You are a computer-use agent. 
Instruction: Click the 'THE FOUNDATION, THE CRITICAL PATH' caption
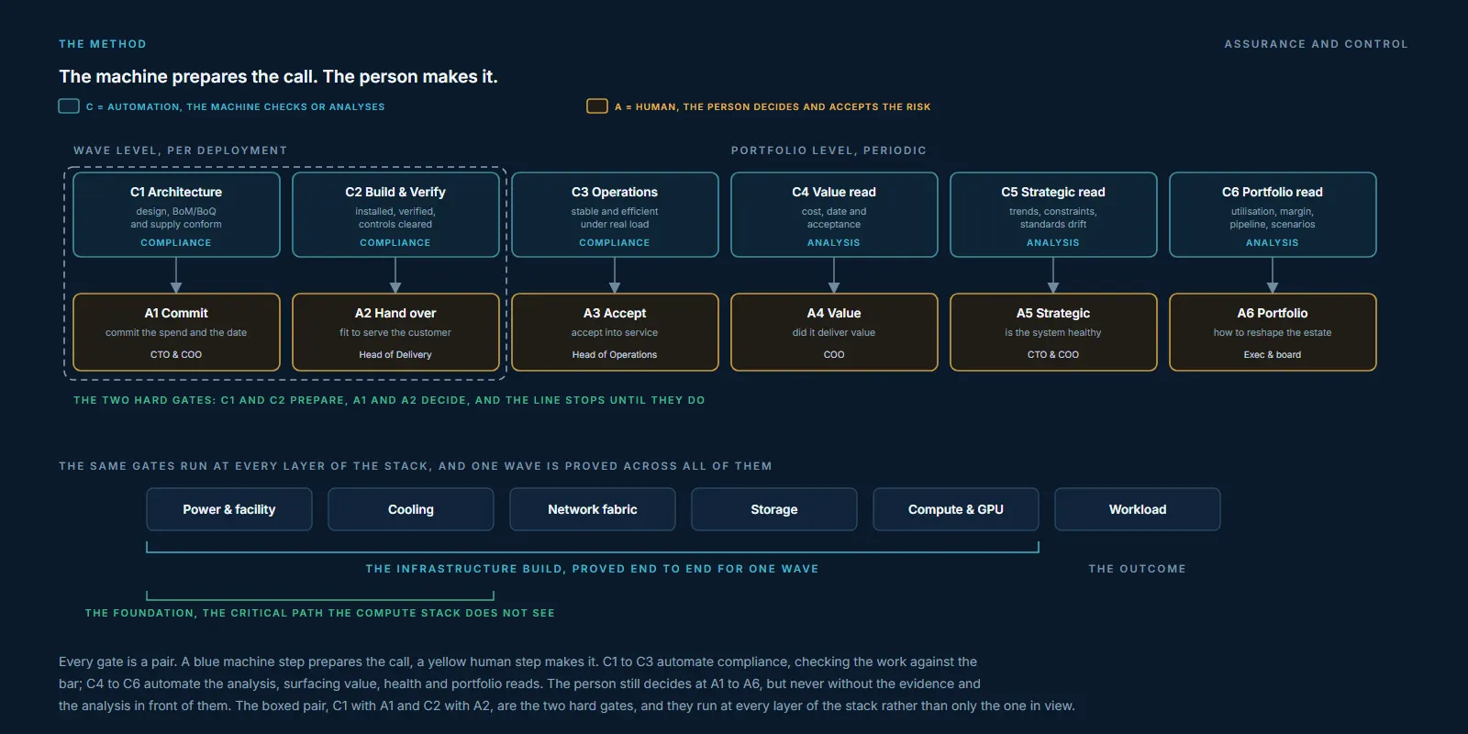pyautogui.click(x=320, y=613)
